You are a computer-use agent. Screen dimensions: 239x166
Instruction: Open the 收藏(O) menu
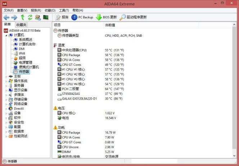coord(50,10)
